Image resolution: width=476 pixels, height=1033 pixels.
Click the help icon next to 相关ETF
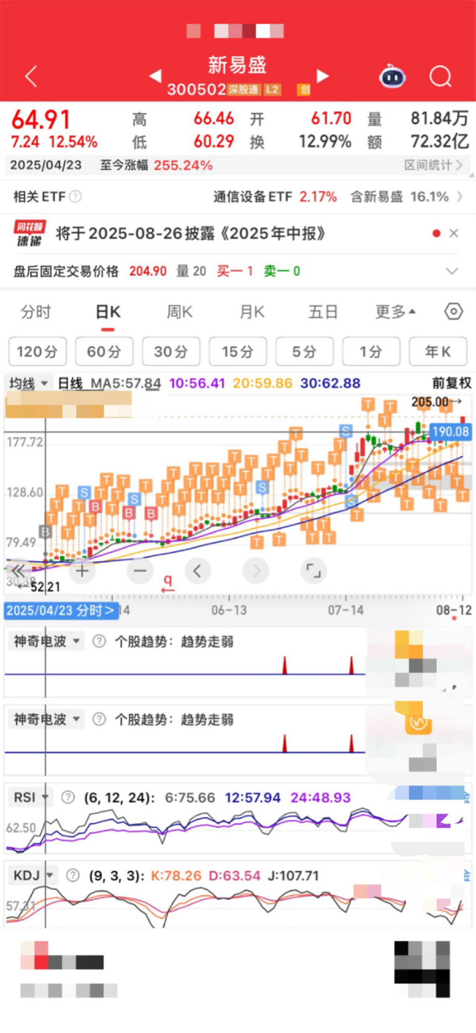(76, 197)
